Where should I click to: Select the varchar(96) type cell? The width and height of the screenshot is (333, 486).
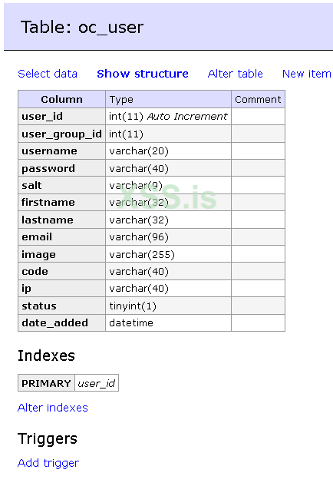[168, 236]
